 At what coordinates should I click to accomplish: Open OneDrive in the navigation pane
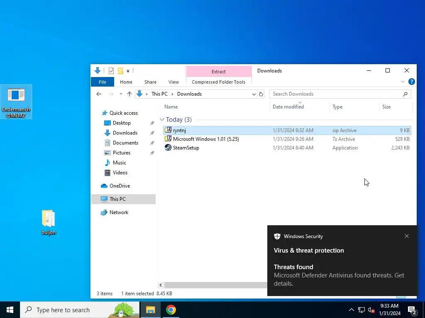pos(120,186)
